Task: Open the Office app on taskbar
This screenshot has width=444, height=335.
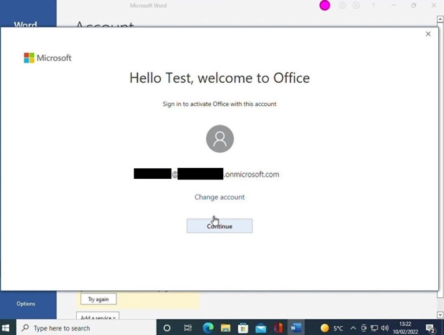Action: tap(278, 328)
